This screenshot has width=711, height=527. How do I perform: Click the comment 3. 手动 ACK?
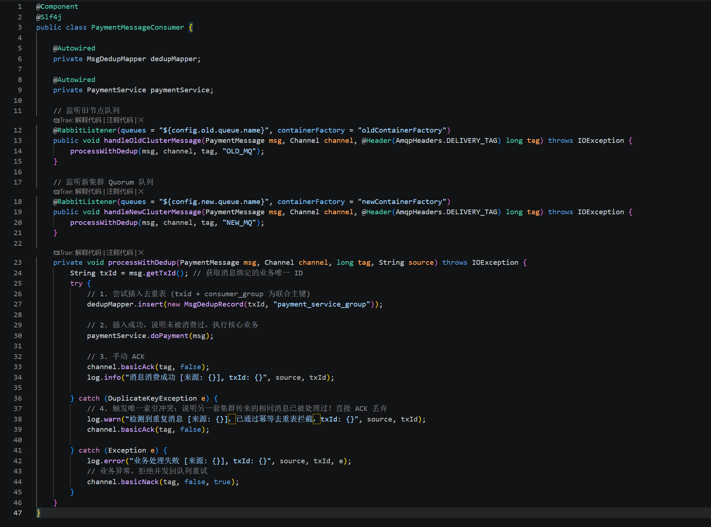(x=116, y=357)
